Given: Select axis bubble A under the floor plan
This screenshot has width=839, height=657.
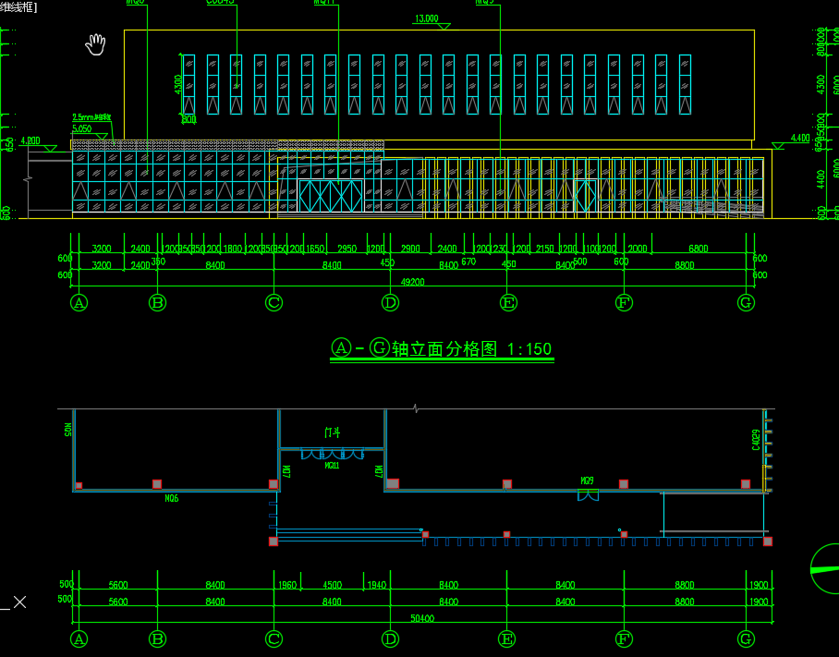Looking at the screenshot, I should pyautogui.click(x=79, y=639).
